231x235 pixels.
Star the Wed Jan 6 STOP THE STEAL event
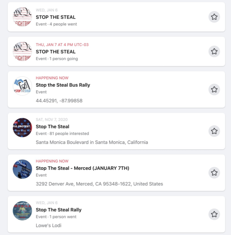tap(214, 17)
